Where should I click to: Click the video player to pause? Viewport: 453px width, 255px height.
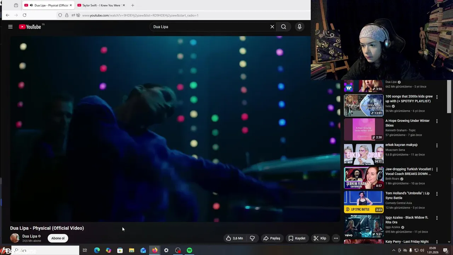point(175,129)
